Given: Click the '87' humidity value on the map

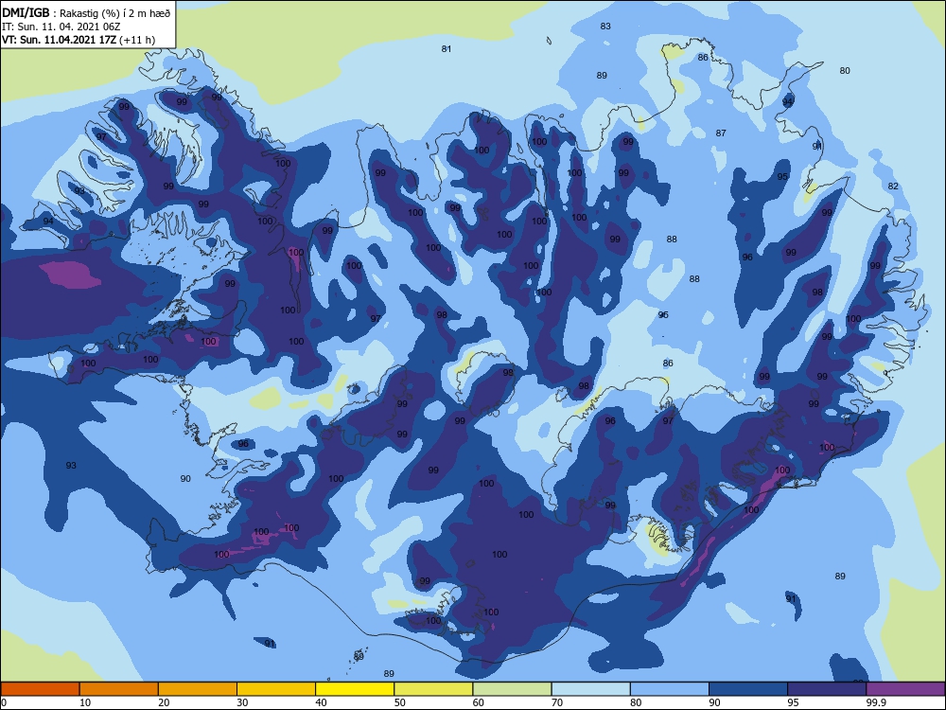Looking at the screenshot, I should [721, 133].
